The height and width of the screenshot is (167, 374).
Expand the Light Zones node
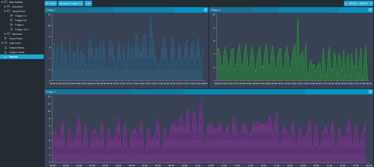pyautogui.click(x=2, y=43)
